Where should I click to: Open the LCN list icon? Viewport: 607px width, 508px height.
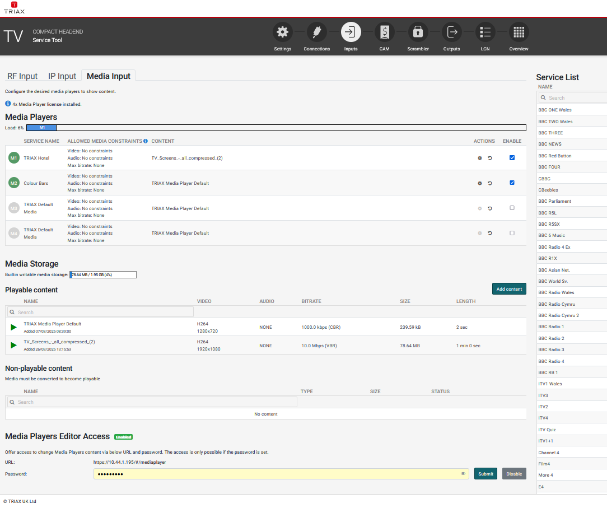485,32
